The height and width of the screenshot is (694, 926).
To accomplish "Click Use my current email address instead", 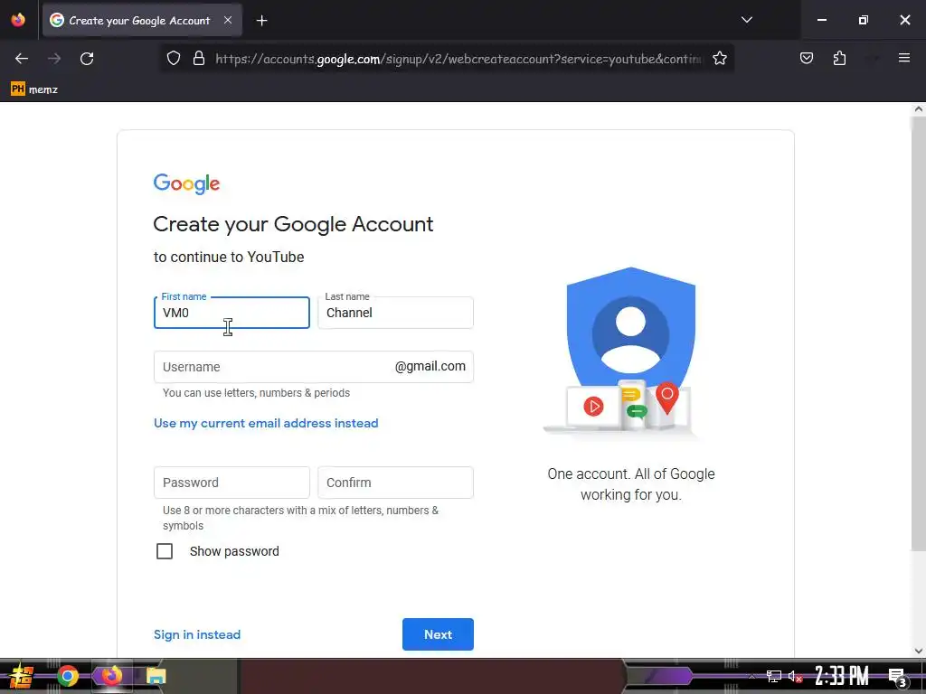I will [266, 423].
